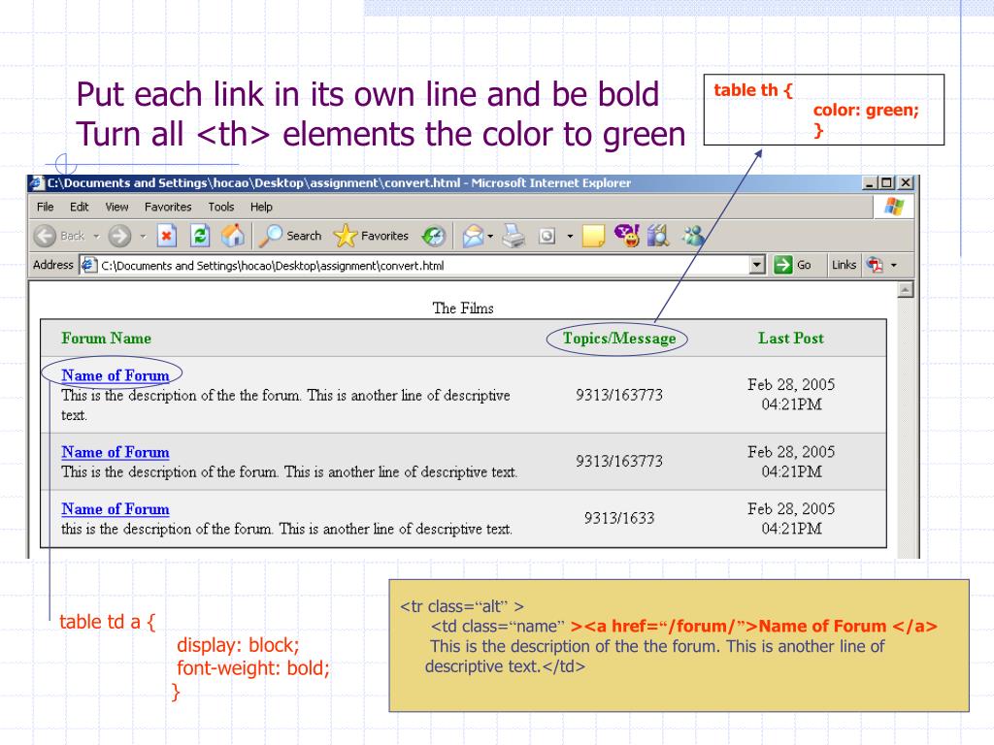
Task: Click the Refresh page icon
Action: point(200,236)
